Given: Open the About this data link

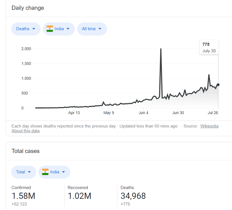Looking at the screenshot, I should (25, 131).
